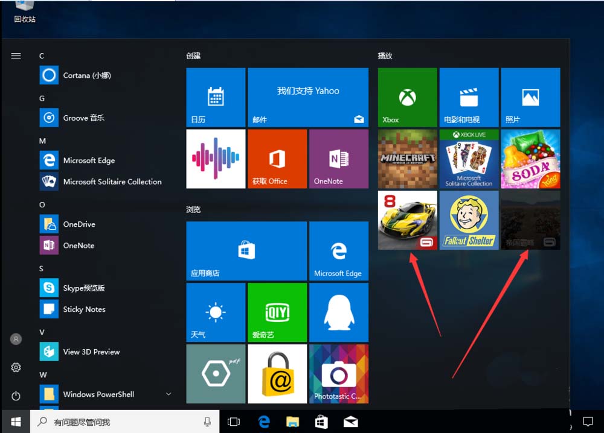This screenshot has width=604, height=433.
Task: Open the Phototastic Collage tile
Action: click(x=339, y=373)
